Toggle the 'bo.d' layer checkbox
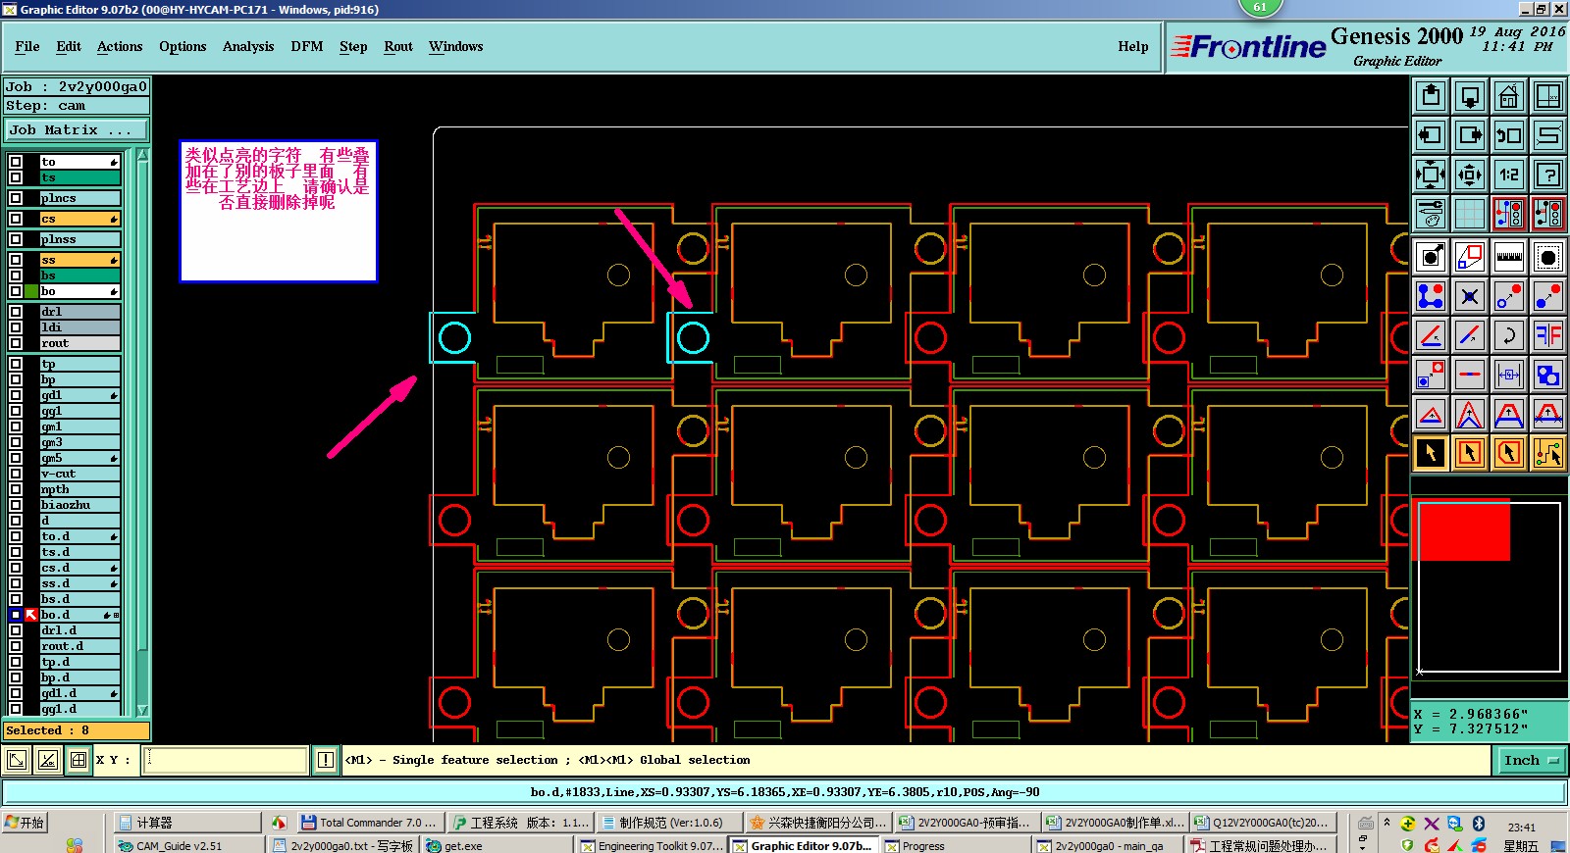 point(16,615)
